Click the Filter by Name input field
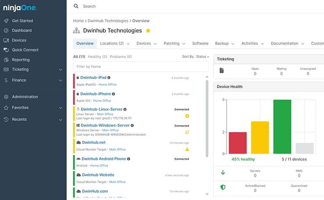324x200 pixels. [x=140, y=67]
